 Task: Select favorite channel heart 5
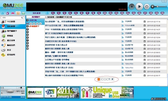pos(76,13)
